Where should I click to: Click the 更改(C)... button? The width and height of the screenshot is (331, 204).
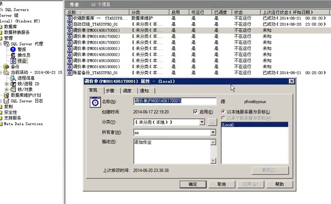[x=270, y=170]
